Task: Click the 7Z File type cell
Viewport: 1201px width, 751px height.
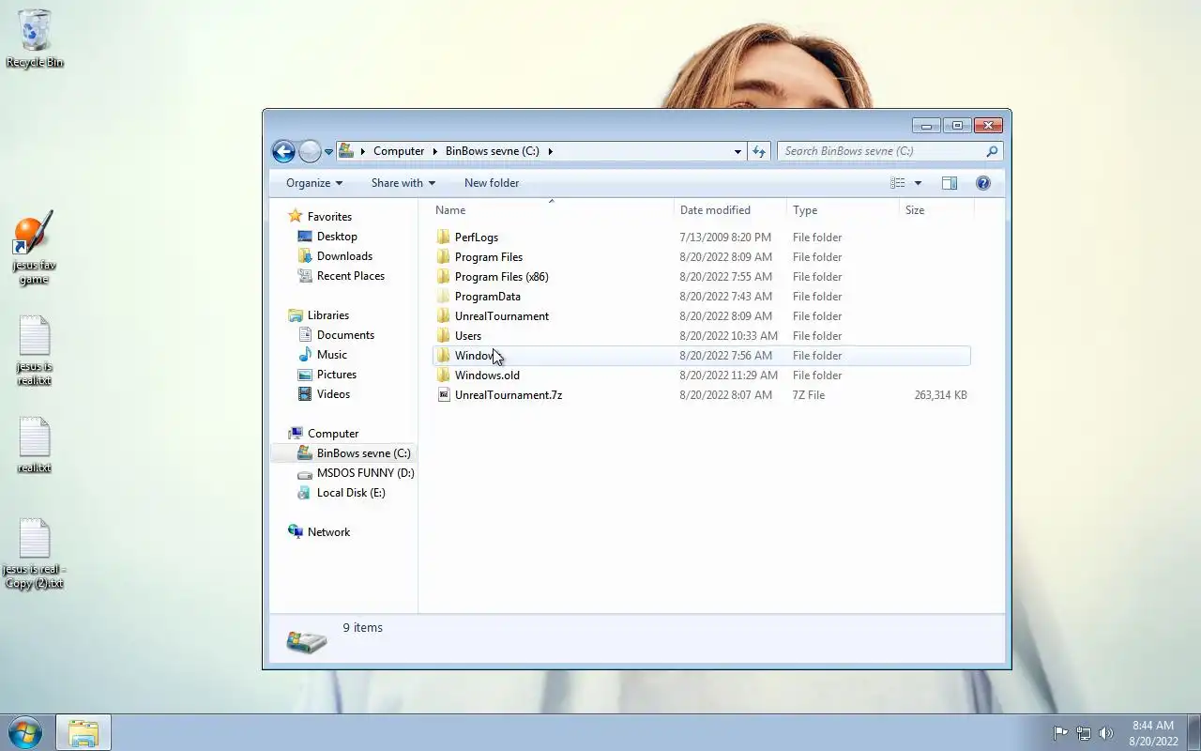Action: (809, 395)
